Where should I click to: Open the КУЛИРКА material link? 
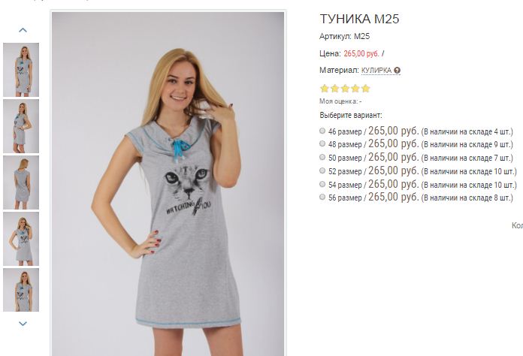point(376,71)
